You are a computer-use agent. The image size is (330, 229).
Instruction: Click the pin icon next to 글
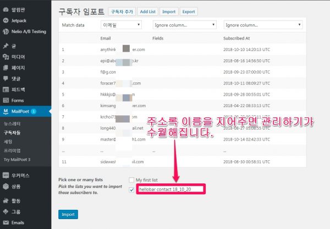[5, 46]
